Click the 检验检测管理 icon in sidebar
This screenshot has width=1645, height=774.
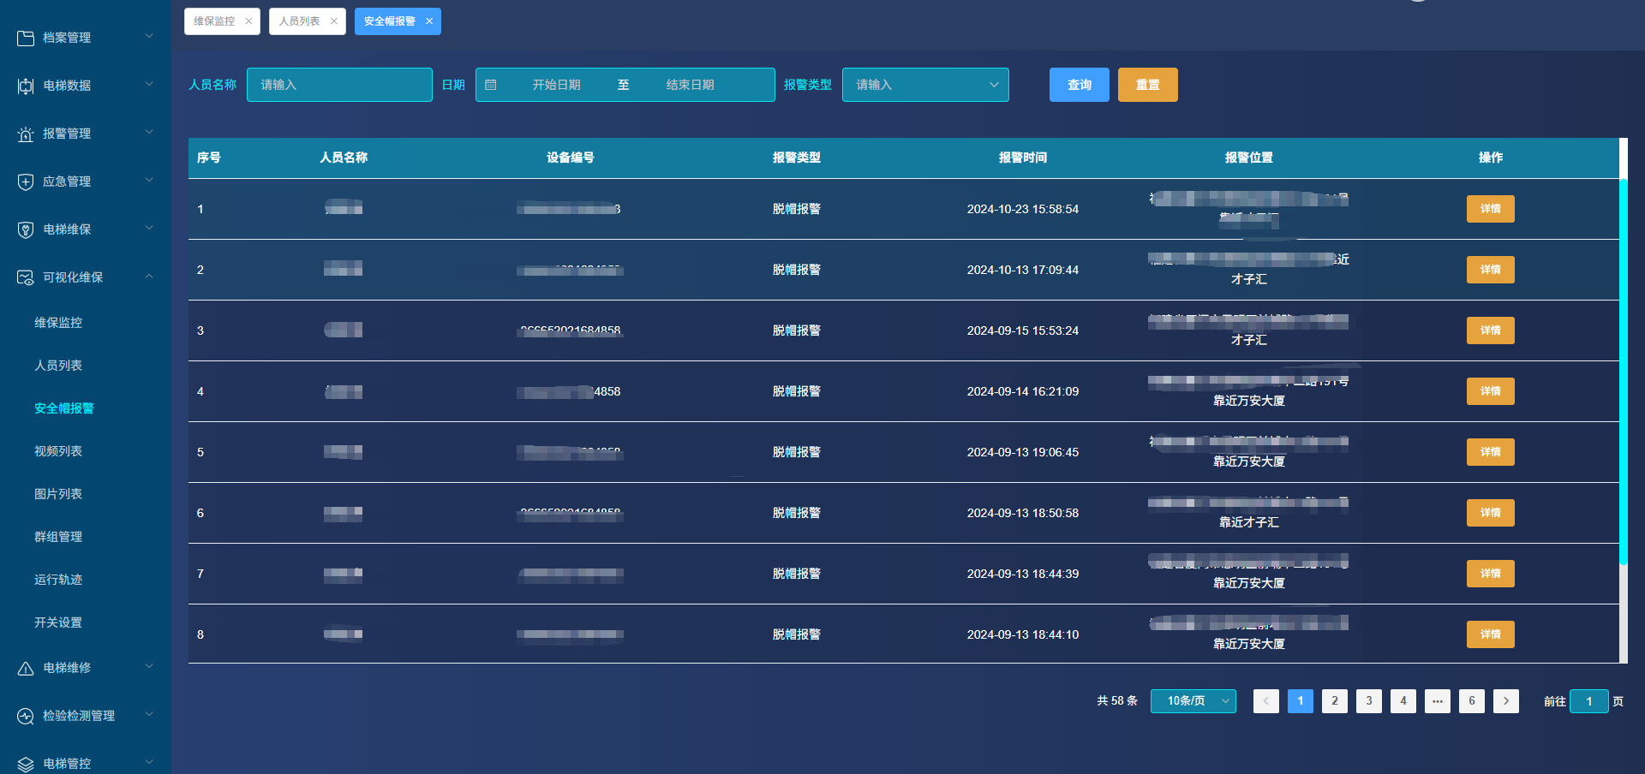pyautogui.click(x=26, y=716)
